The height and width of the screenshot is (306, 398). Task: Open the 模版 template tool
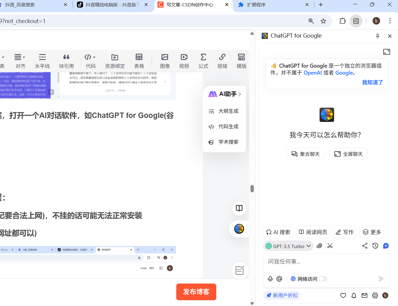coord(241,61)
